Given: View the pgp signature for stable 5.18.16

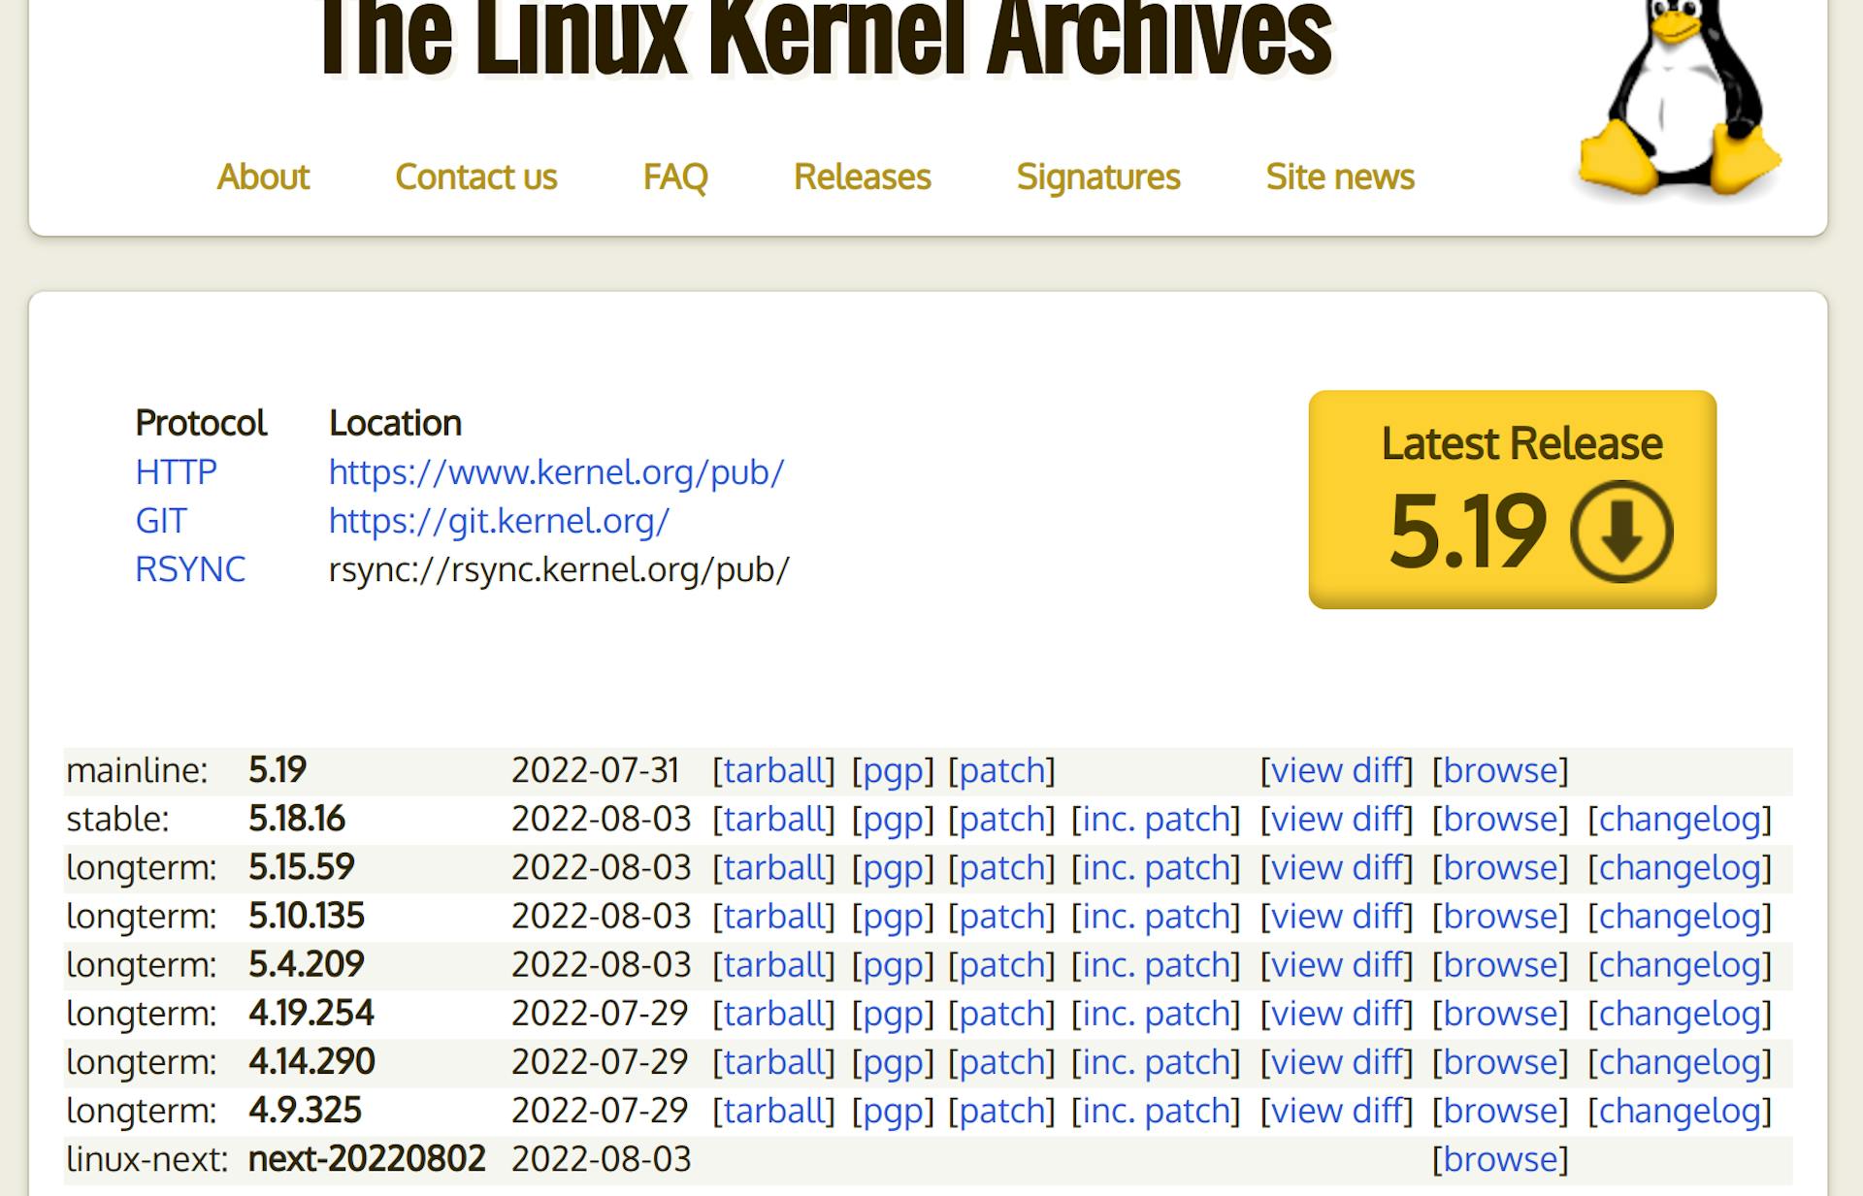Looking at the screenshot, I should coord(889,818).
